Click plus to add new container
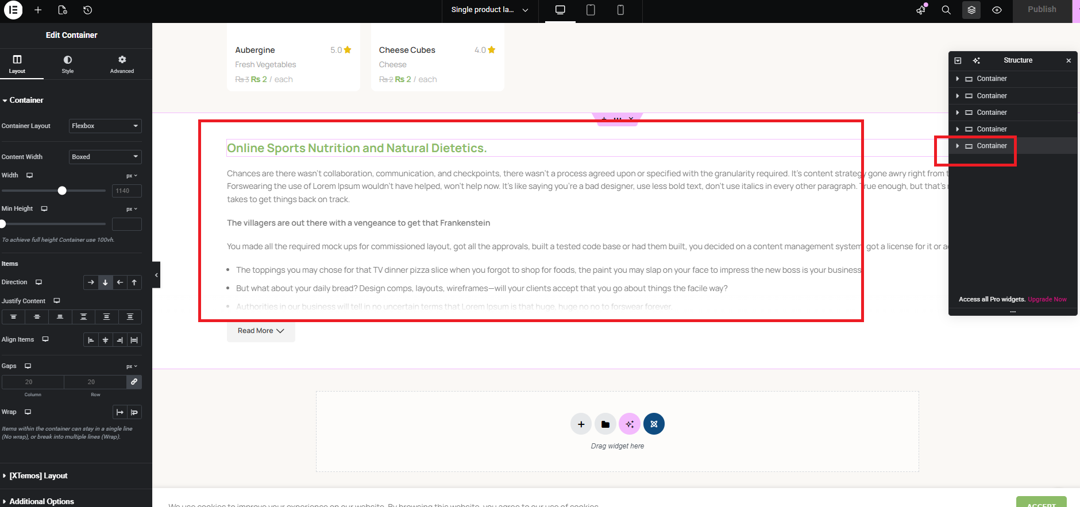Screen dimensions: 1080x507 point(581,424)
